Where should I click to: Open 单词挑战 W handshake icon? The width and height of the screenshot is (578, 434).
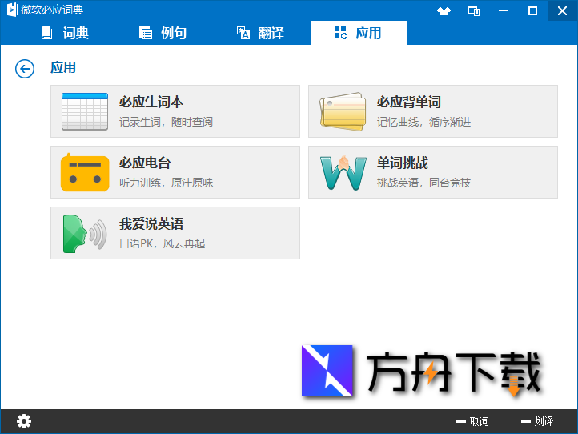[x=343, y=173]
